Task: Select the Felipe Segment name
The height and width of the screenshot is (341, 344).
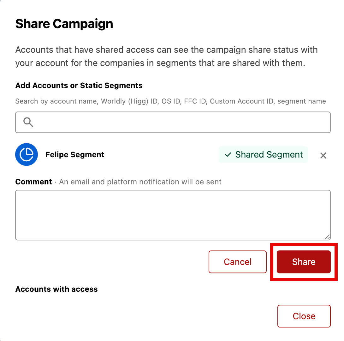Action: pyautogui.click(x=75, y=155)
